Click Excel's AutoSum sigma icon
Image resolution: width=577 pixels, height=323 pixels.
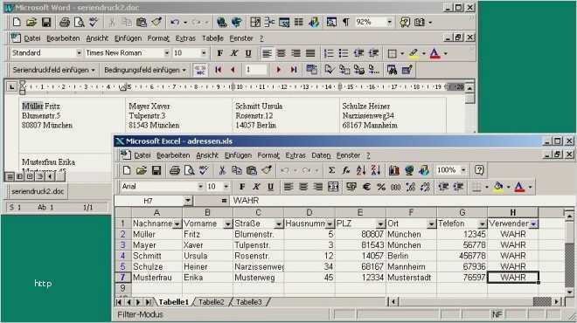pos(331,170)
